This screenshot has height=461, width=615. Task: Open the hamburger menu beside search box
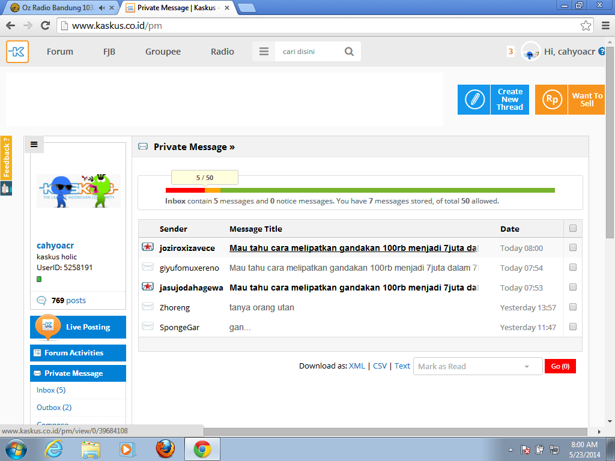(x=264, y=52)
